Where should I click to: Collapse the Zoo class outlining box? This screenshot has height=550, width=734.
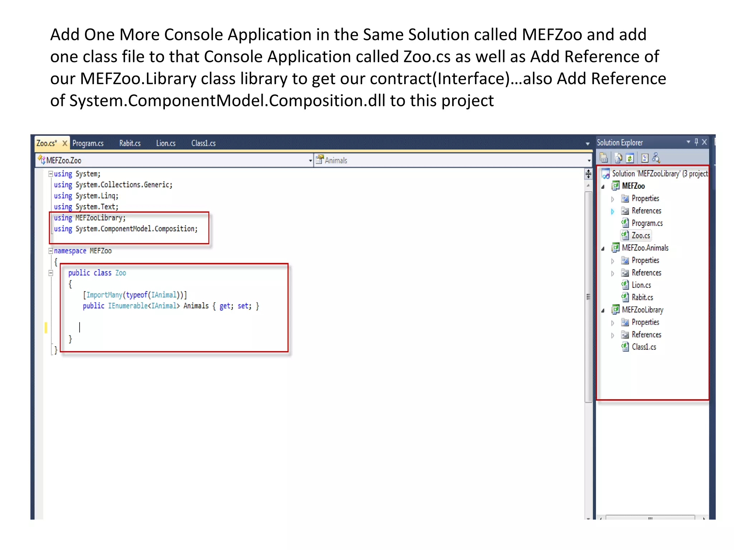[51, 273]
